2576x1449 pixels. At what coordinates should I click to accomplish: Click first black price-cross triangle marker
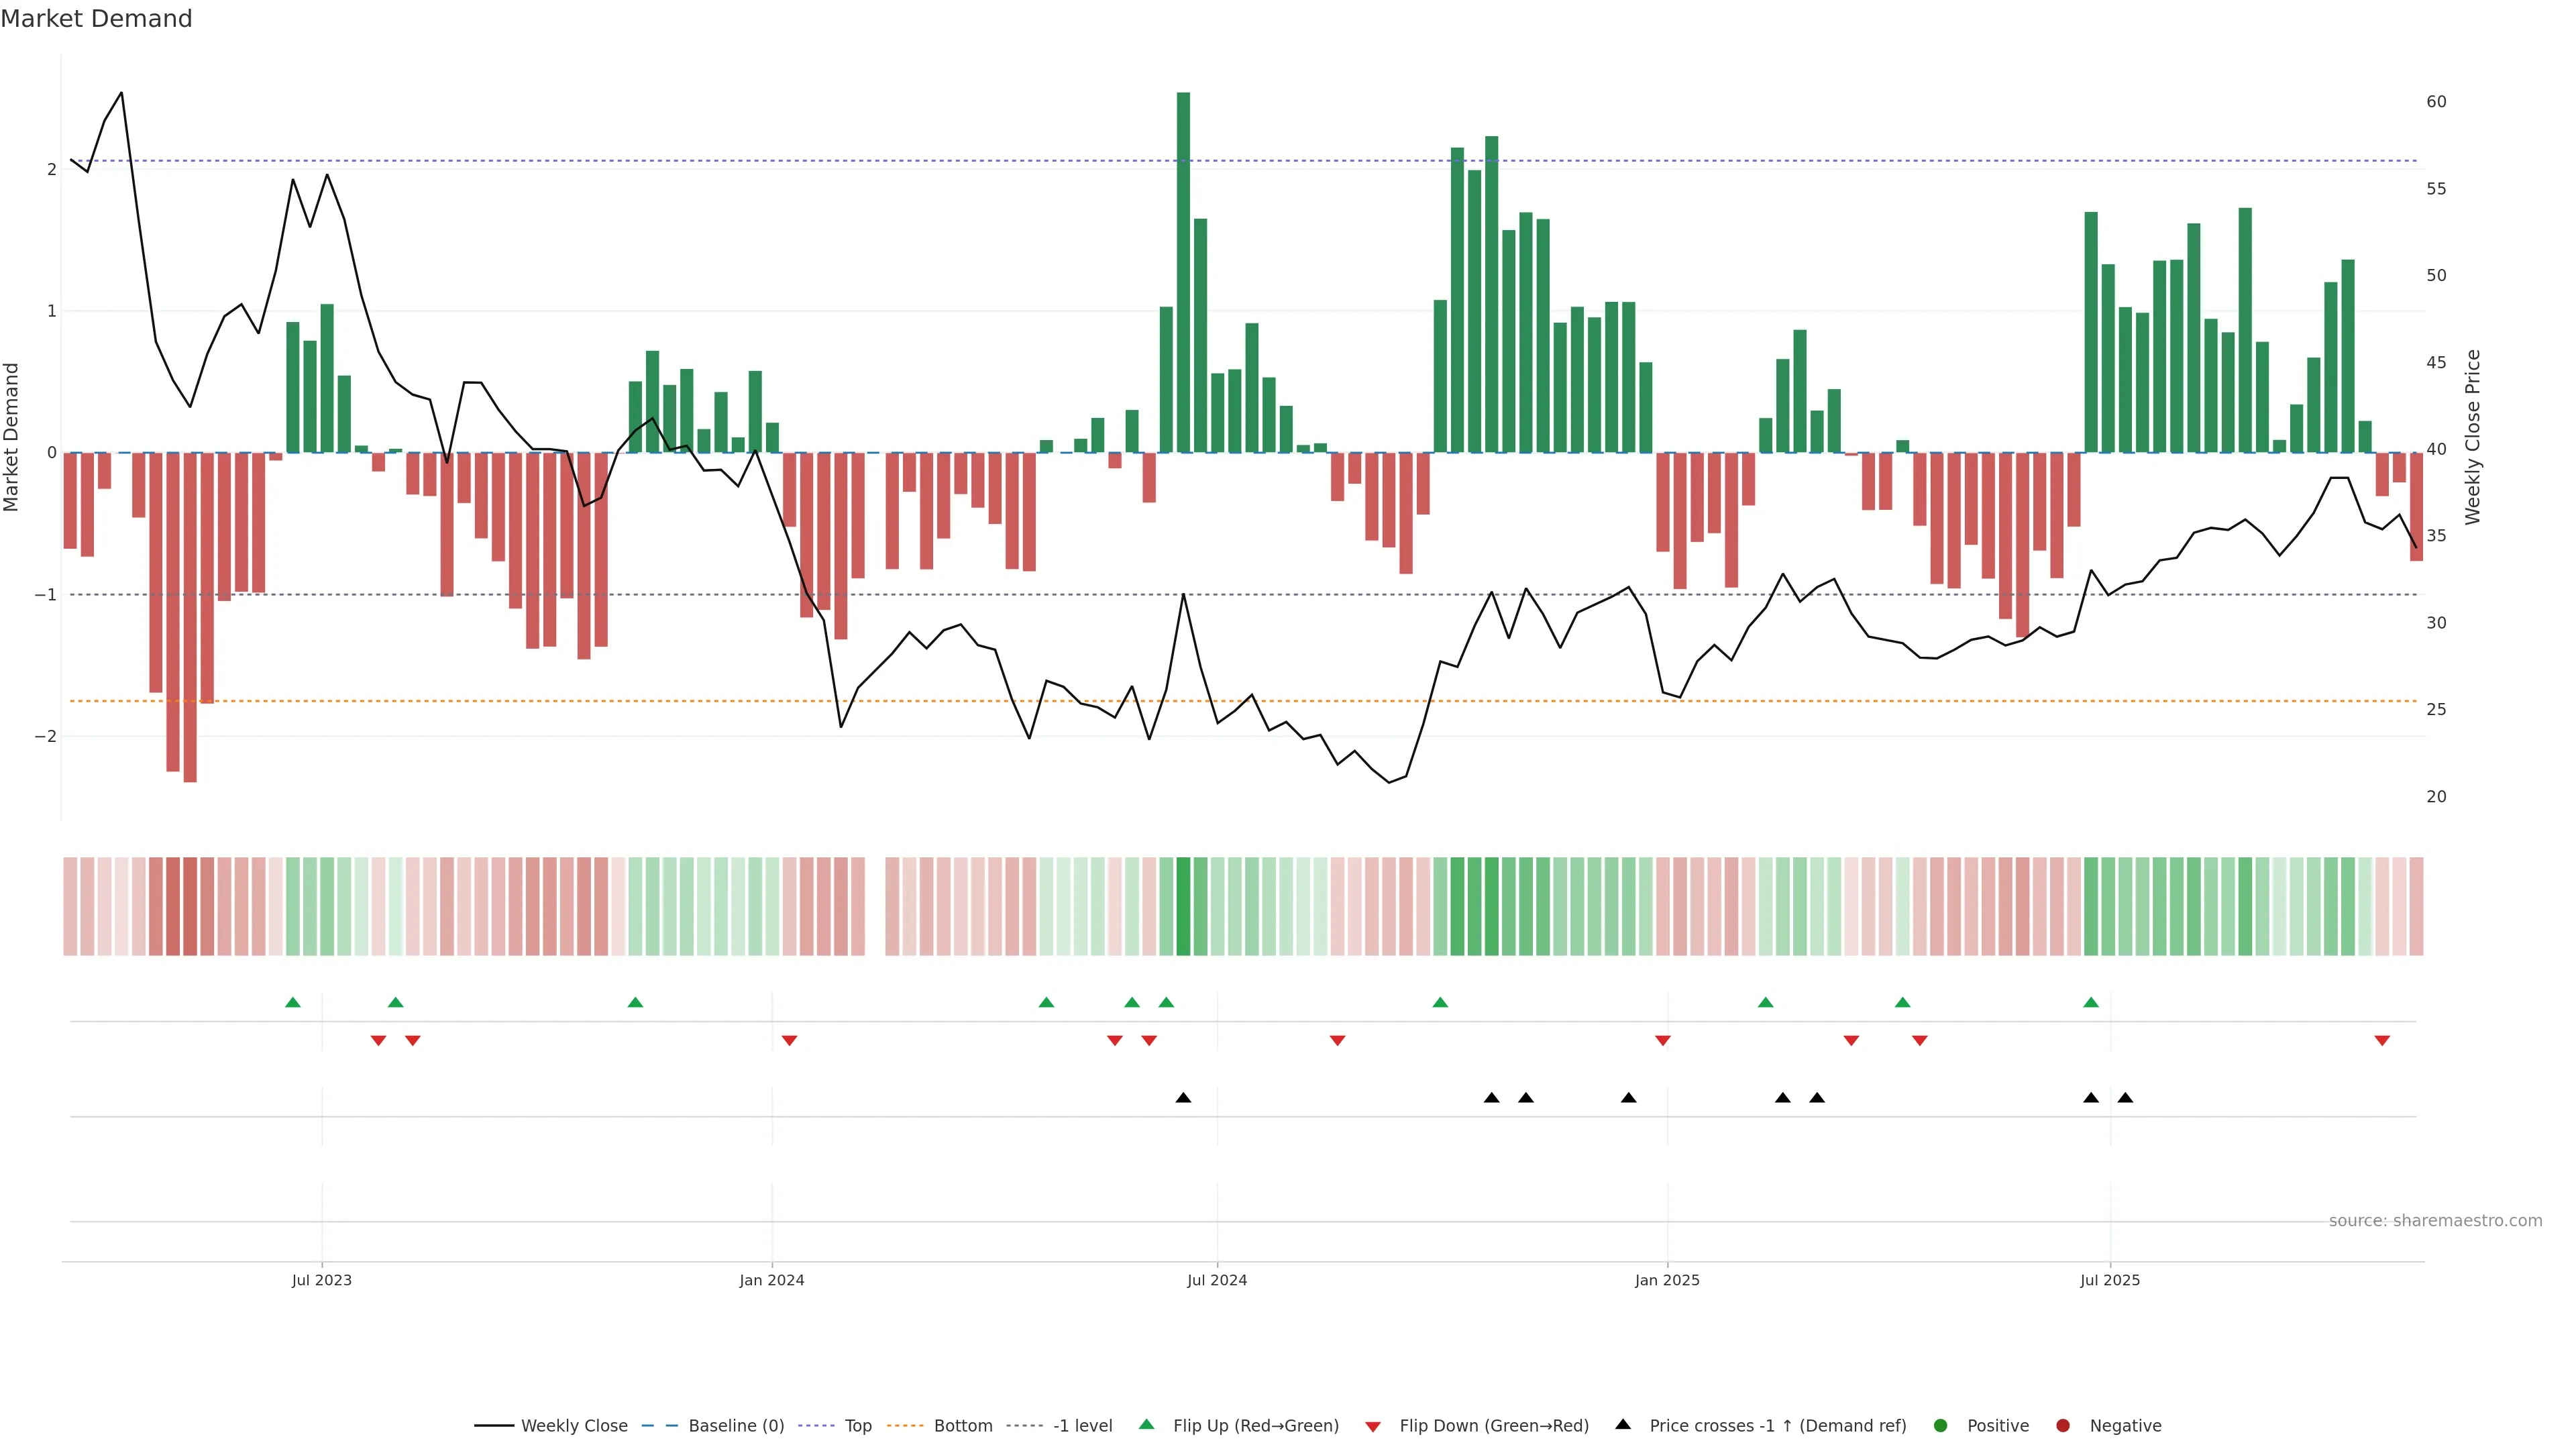1183,1098
